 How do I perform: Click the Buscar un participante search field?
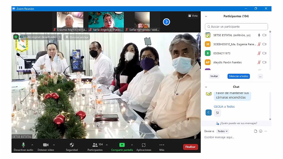pos(236,27)
